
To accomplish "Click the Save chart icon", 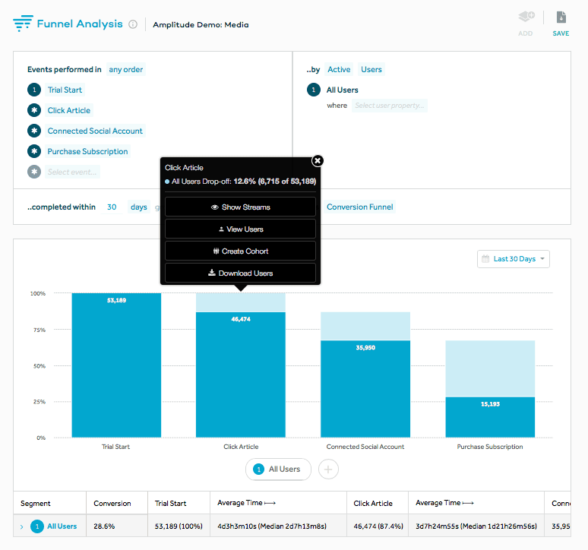I will click(561, 18).
